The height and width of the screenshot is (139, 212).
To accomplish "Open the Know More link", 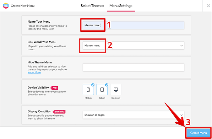I will click(34, 72).
